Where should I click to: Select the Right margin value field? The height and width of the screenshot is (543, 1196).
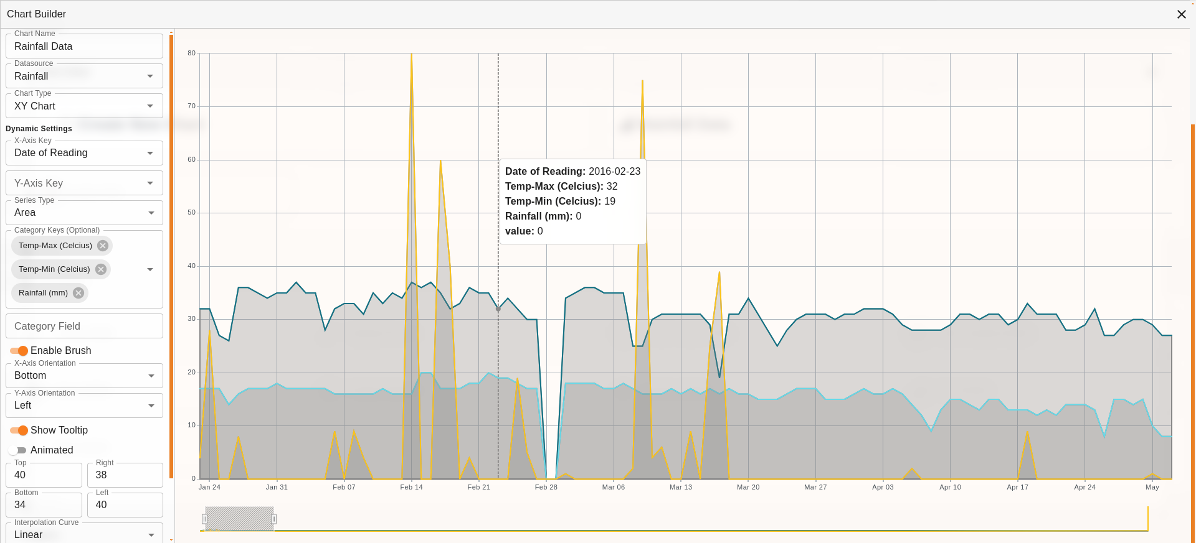pyautogui.click(x=125, y=475)
